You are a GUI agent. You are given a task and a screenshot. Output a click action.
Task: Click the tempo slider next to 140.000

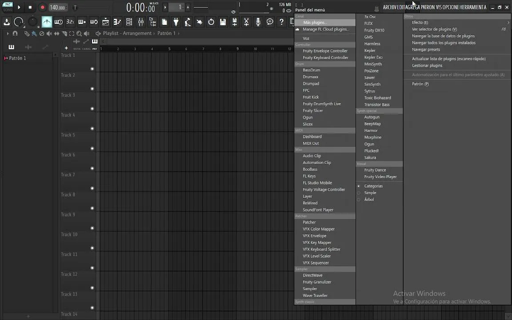pos(75,7)
